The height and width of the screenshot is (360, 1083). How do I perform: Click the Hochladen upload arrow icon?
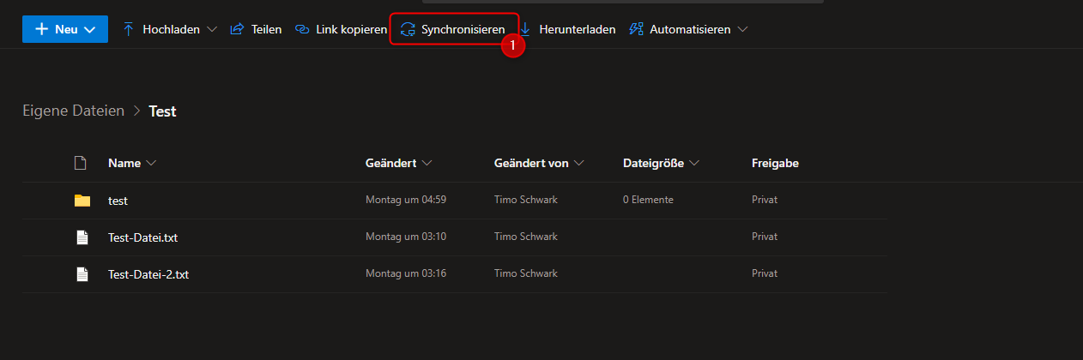pos(129,29)
